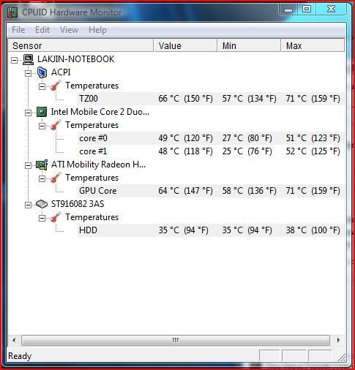Click HDD current value 35 °C (94 °F)
355x370 pixels.
[183, 230]
